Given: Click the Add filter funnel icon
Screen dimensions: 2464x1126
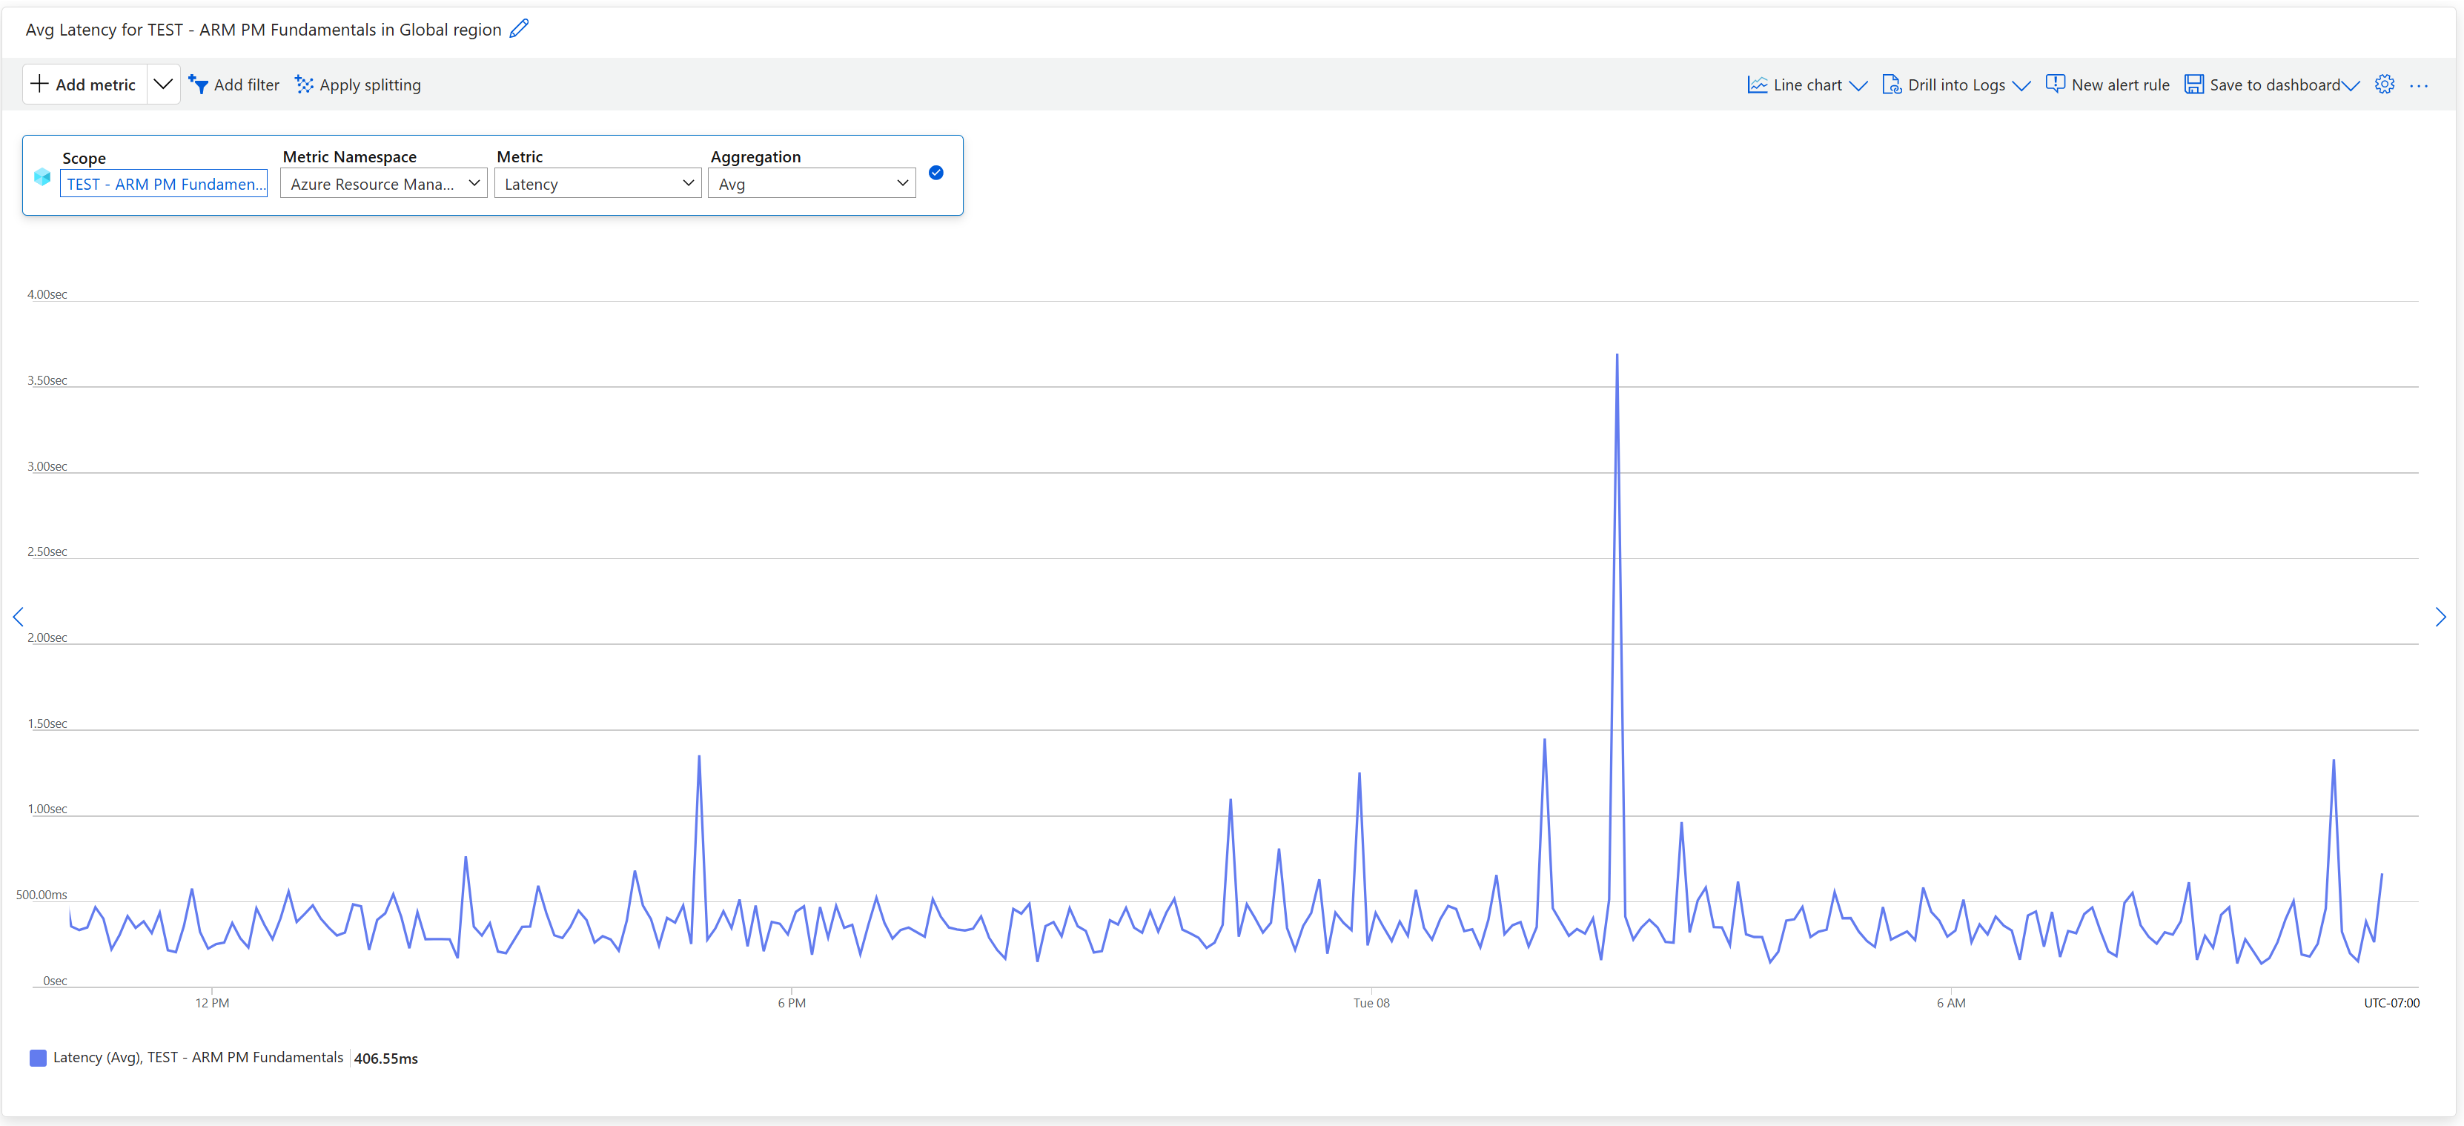Looking at the screenshot, I should tap(198, 85).
